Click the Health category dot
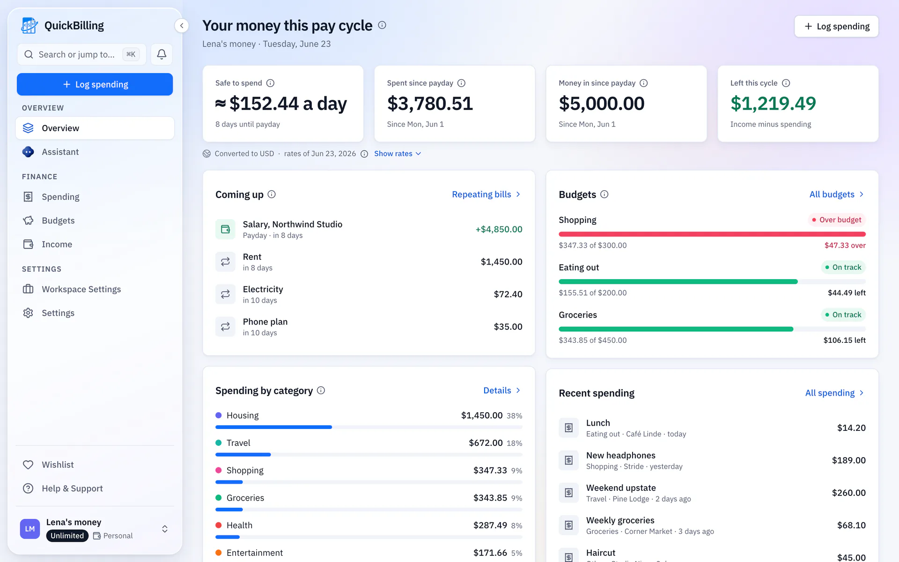Screen dimensions: 899x562 [x=218, y=525]
